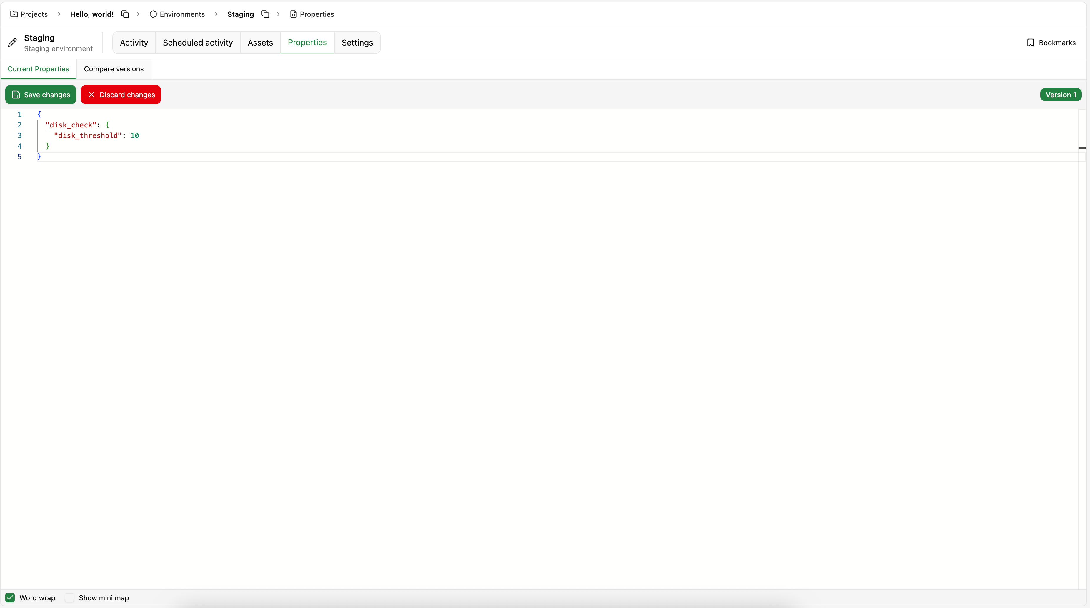The height and width of the screenshot is (608, 1090).
Task: Switch to the Compare versions tab
Action: tap(114, 69)
